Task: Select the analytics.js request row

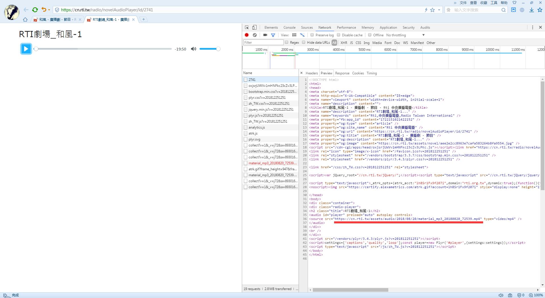Action: click(270, 127)
